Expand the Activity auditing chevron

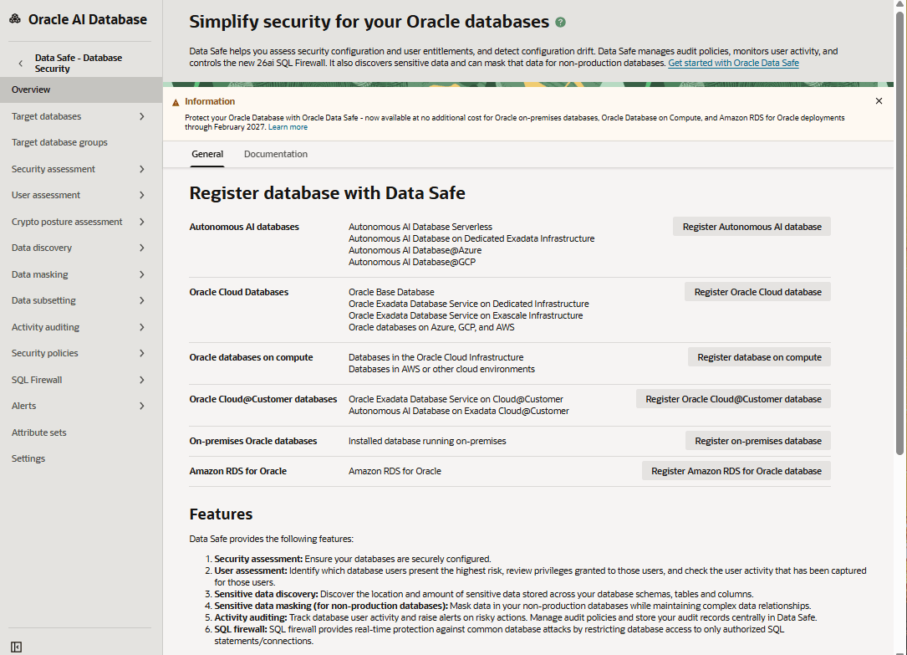click(142, 327)
